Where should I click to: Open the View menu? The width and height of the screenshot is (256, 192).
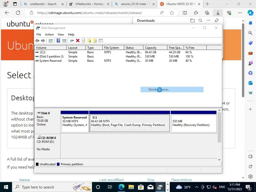pos(61,34)
